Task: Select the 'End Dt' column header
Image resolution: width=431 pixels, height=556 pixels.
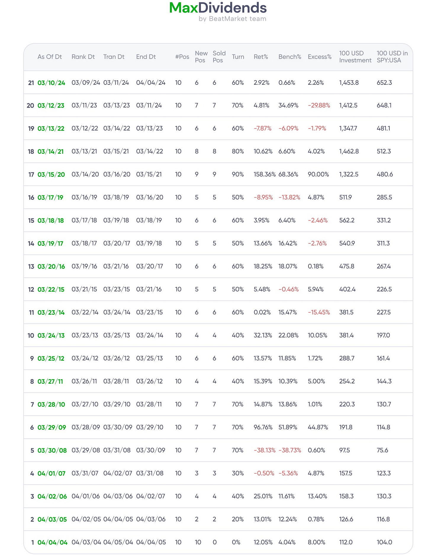Action: pos(146,57)
